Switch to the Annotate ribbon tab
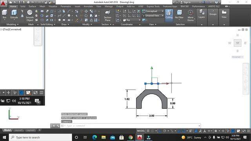Image resolution: width=251 pixels, height=141 pixels. click(88, 6)
